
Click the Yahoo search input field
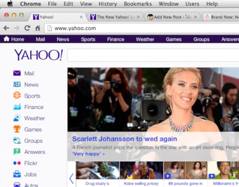153,55
